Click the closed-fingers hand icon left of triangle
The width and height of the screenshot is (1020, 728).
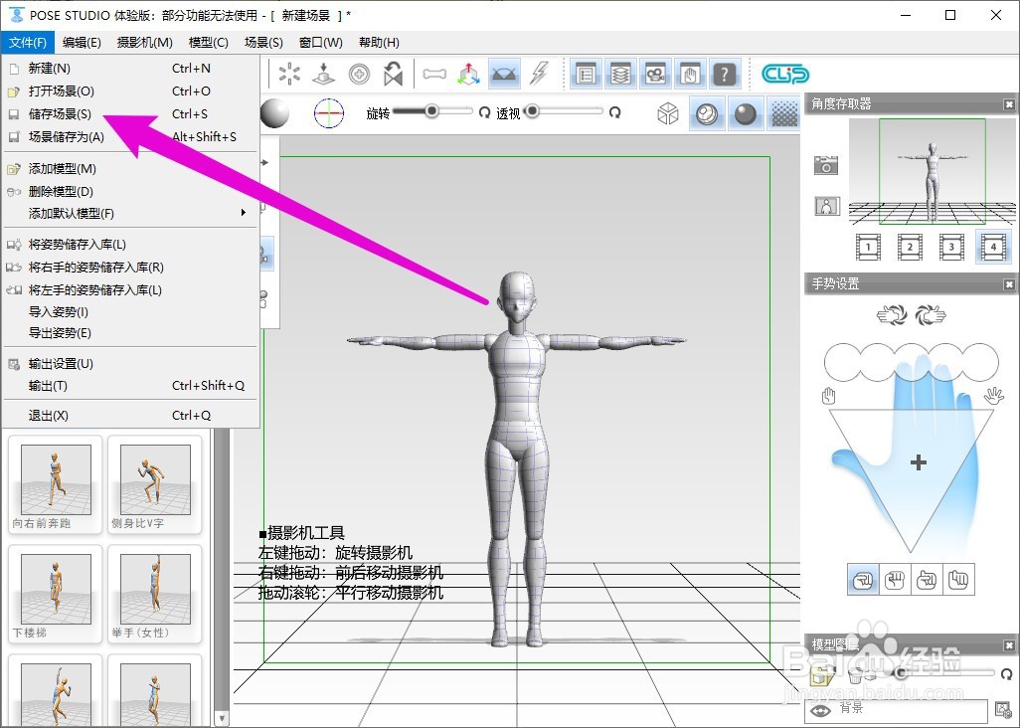click(829, 396)
